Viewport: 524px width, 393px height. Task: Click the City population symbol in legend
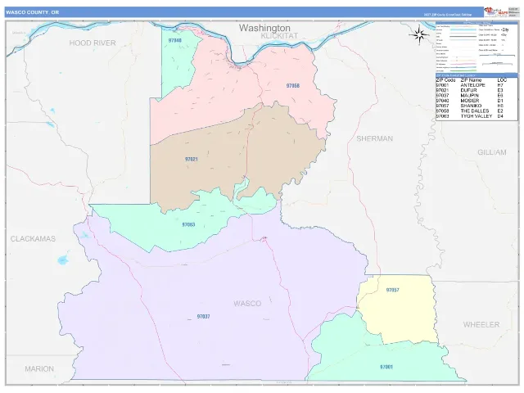505,29
